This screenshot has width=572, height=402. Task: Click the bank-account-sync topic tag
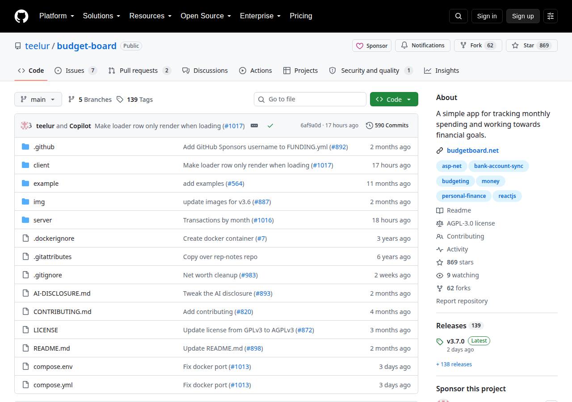pos(499,166)
